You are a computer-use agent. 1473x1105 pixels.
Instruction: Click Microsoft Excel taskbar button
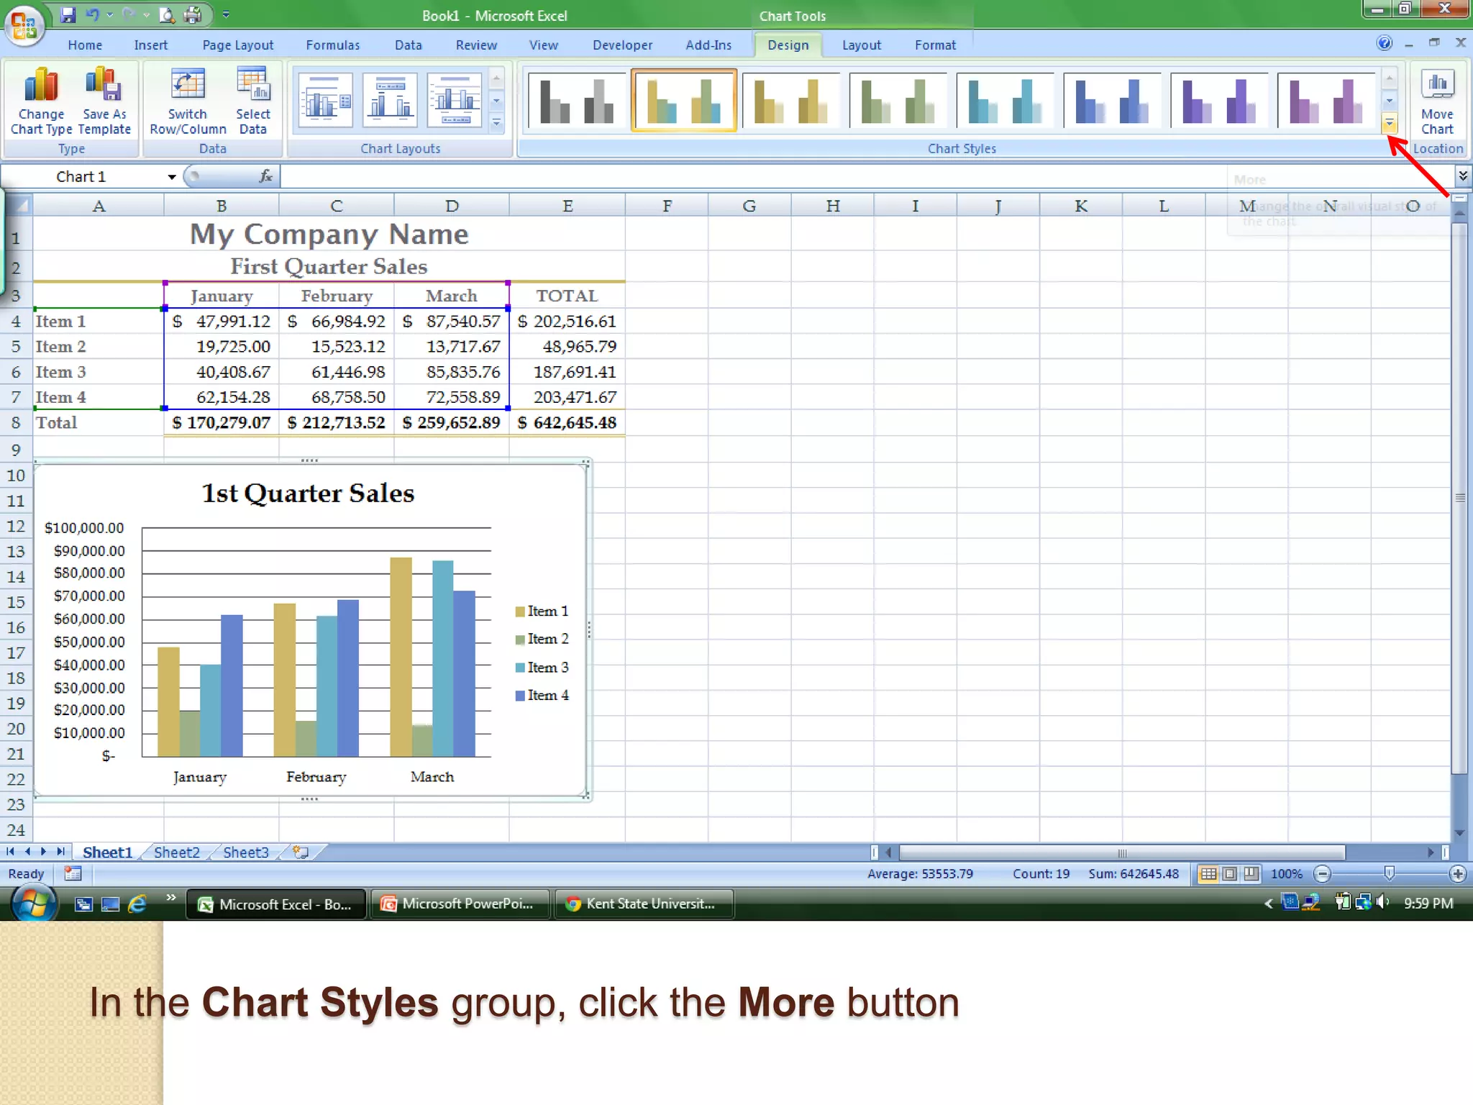[276, 904]
